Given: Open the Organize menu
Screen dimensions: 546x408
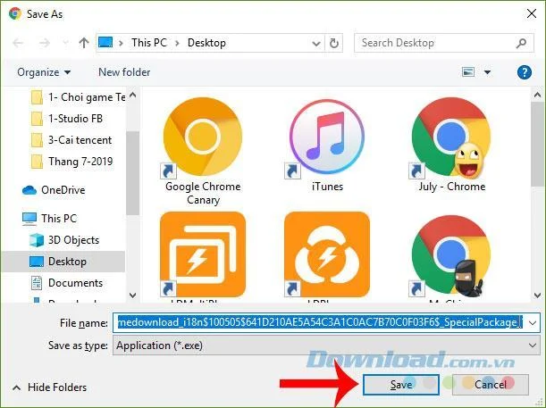Looking at the screenshot, I should coord(44,72).
